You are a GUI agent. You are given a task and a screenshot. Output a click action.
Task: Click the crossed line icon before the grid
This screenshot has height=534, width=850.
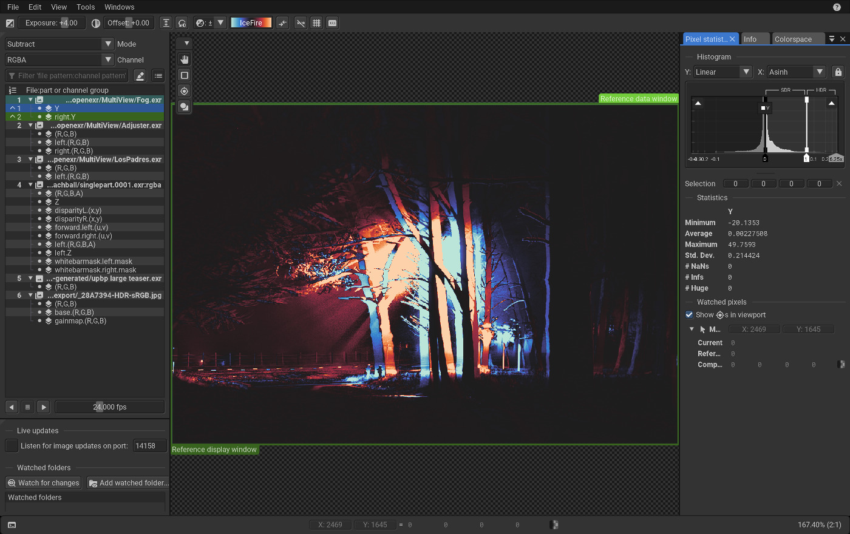(301, 23)
